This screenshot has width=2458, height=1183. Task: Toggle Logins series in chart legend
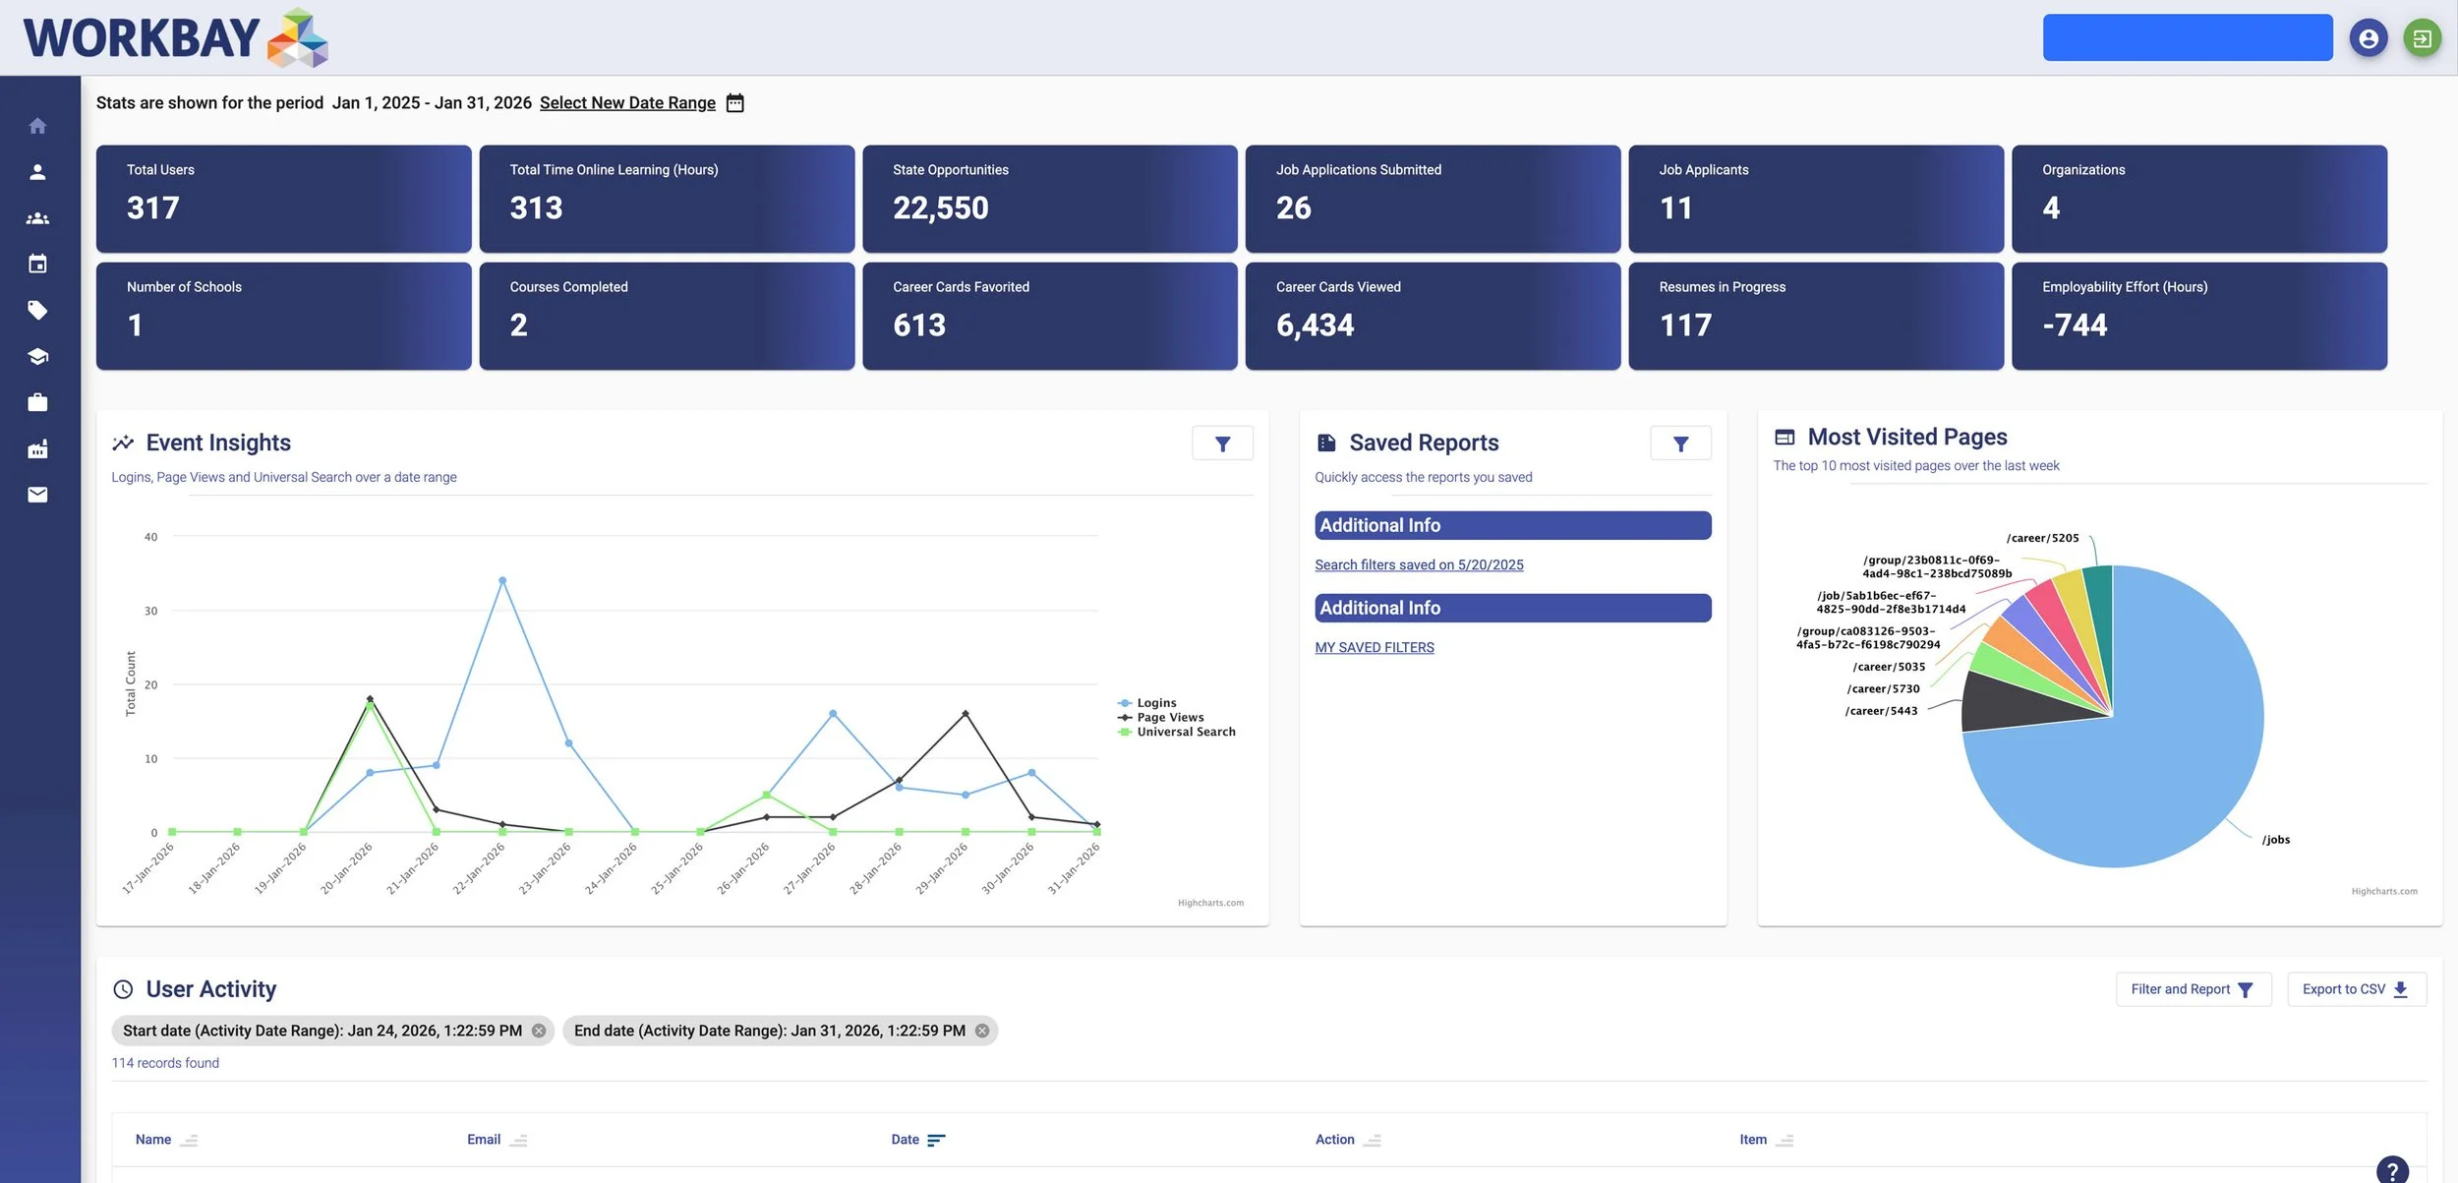[1155, 703]
